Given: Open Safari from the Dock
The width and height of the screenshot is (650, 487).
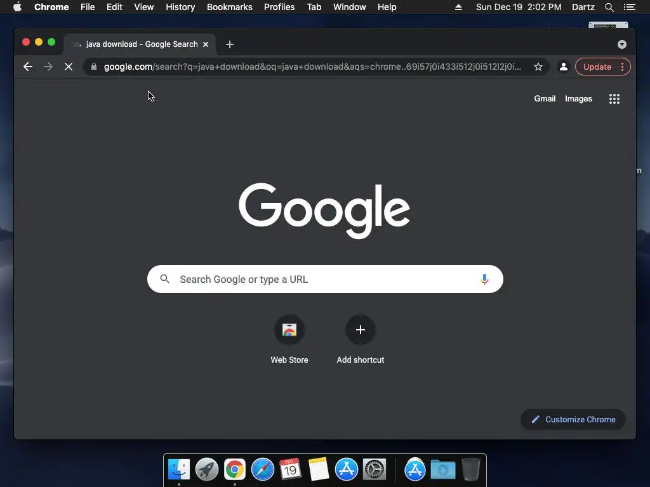Looking at the screenshot, I should click(262, 469).
